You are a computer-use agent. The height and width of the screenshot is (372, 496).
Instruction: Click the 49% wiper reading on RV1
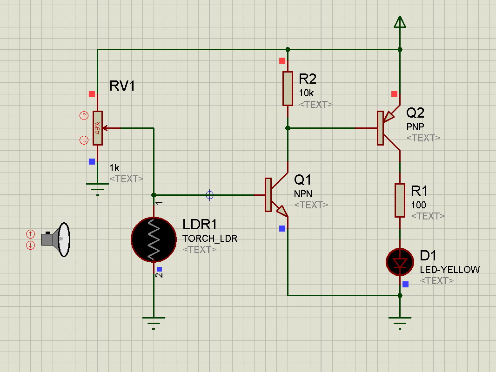[x=97, y=128]
